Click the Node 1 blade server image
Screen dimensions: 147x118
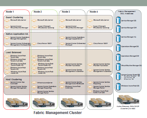[17, 103]
